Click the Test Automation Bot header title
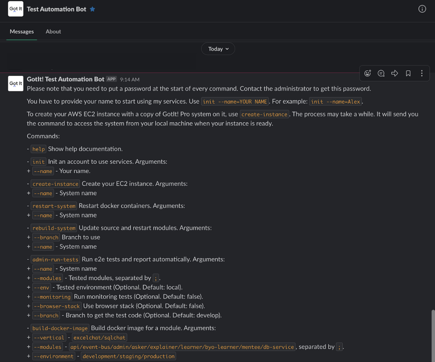435x362 pixels. (57, 9)
